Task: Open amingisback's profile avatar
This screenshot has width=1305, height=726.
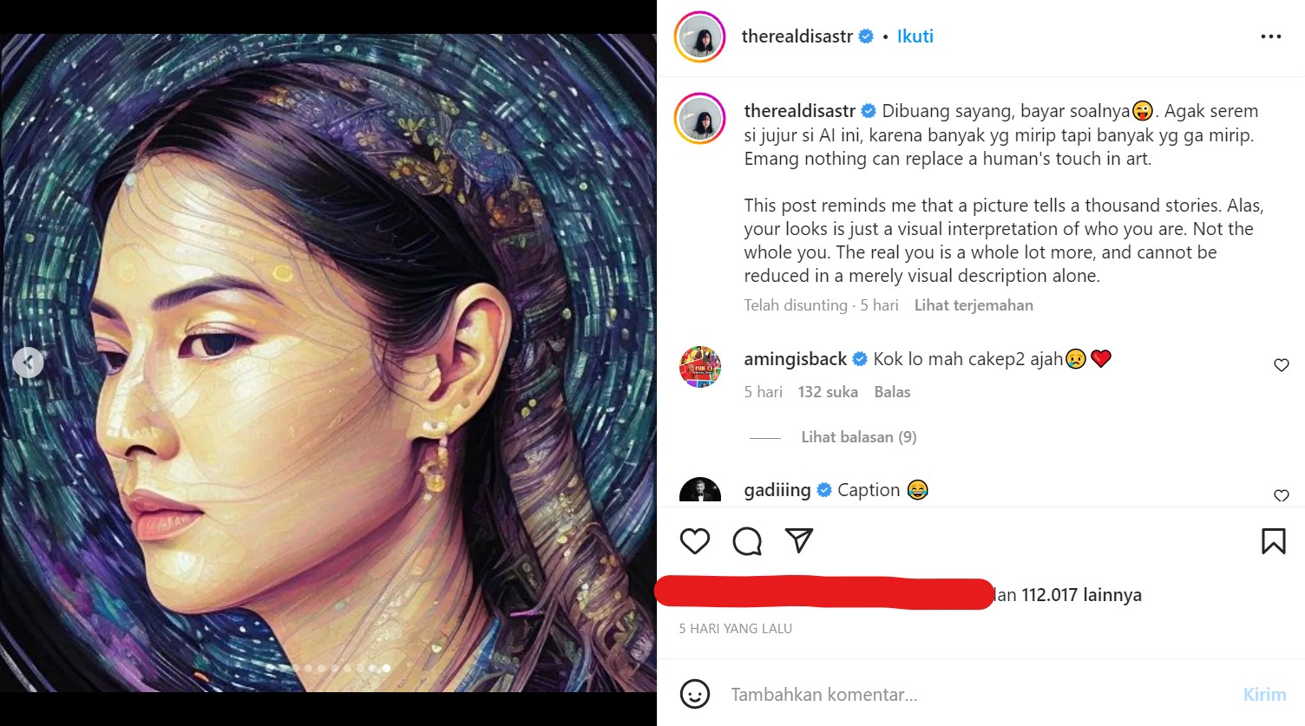Action: (700, 367)
